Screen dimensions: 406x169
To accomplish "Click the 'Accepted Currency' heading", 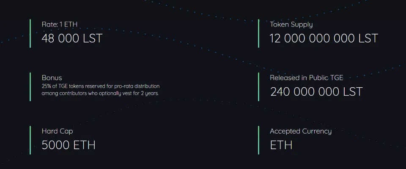I will 301,131.
